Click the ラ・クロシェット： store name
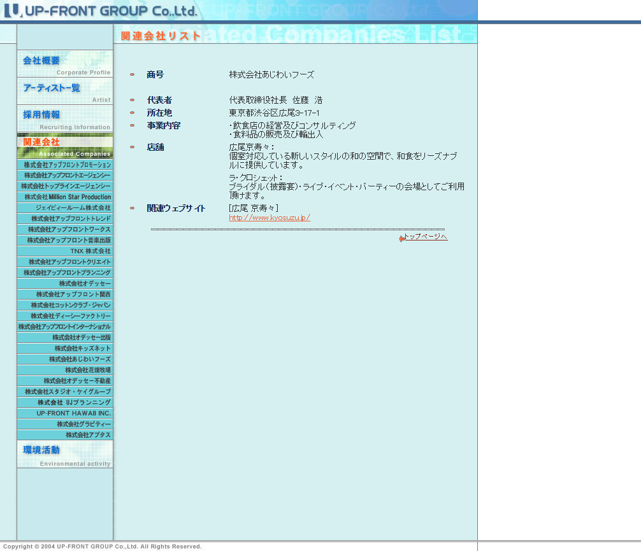 coord(256,178)
